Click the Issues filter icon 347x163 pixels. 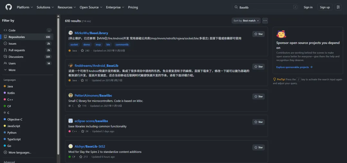[5, 43]
